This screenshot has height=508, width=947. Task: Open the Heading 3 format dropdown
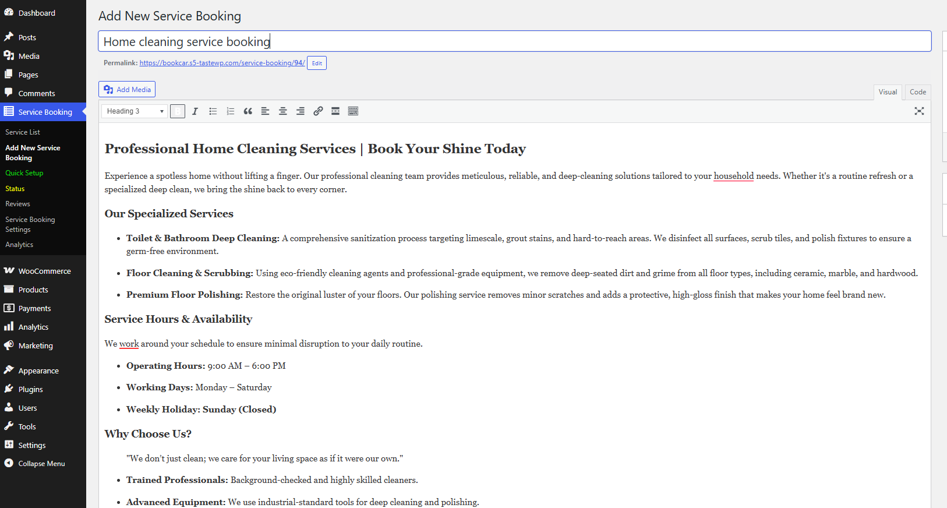click(135, 111)
